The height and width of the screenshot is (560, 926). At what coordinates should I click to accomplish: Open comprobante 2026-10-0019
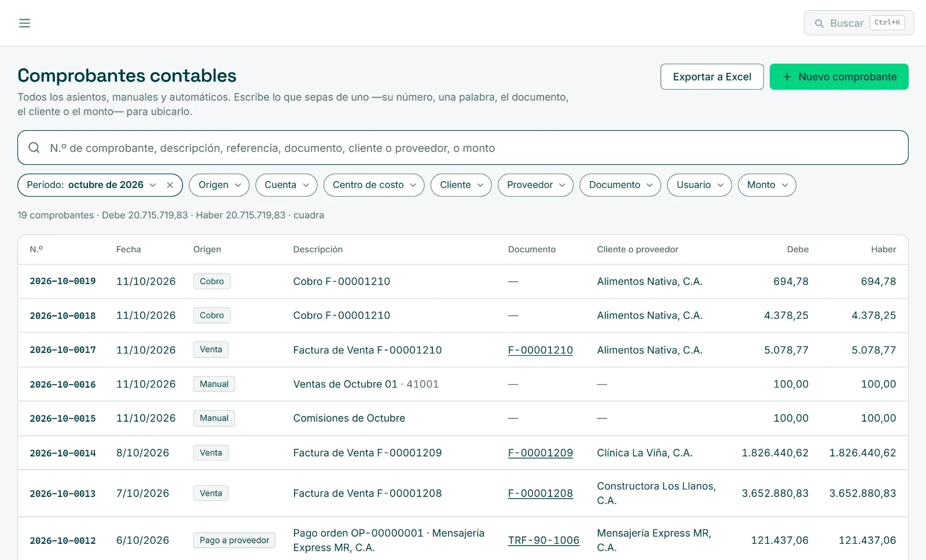point(63,281)
